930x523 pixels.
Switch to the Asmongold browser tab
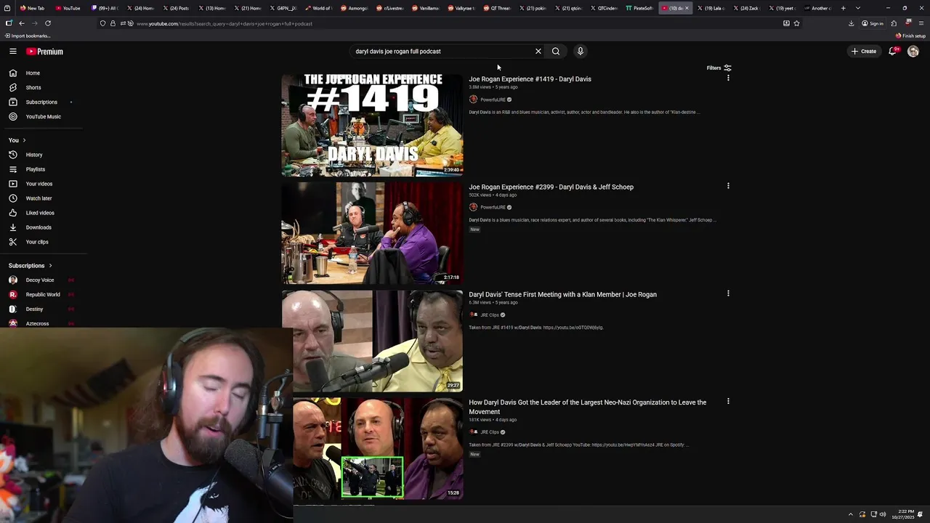click(x=354, y=8)
